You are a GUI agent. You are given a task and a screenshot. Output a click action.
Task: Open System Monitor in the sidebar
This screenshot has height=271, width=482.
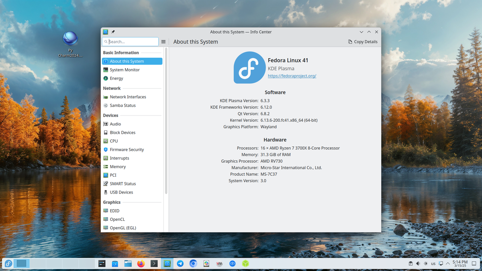[132, 70]
